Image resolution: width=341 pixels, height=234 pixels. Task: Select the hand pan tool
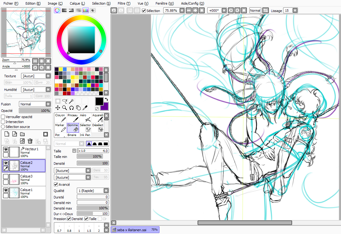coord(78,108)
